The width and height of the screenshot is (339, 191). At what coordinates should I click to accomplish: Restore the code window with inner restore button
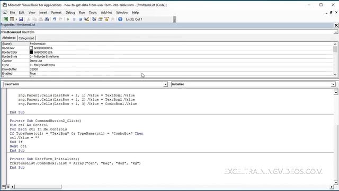331,13
